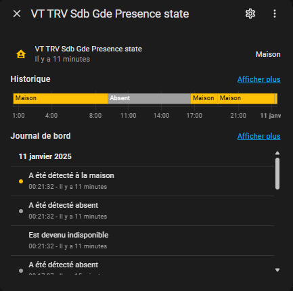The image size is (293, 291).
Task: Click the grey dot beside first 'détecté absent'
Action: click(21, 211)
